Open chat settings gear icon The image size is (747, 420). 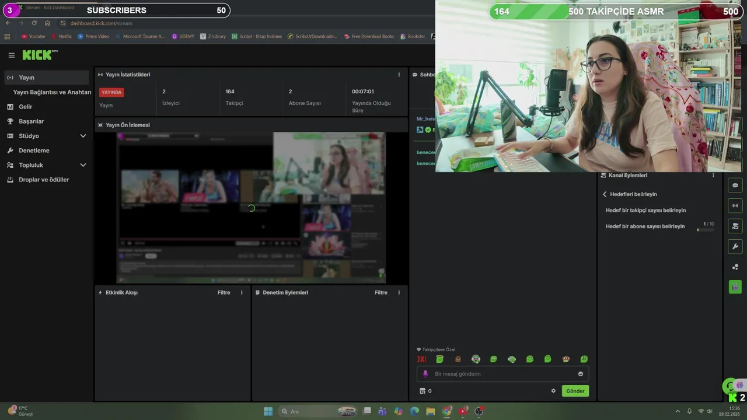[553, 391]
